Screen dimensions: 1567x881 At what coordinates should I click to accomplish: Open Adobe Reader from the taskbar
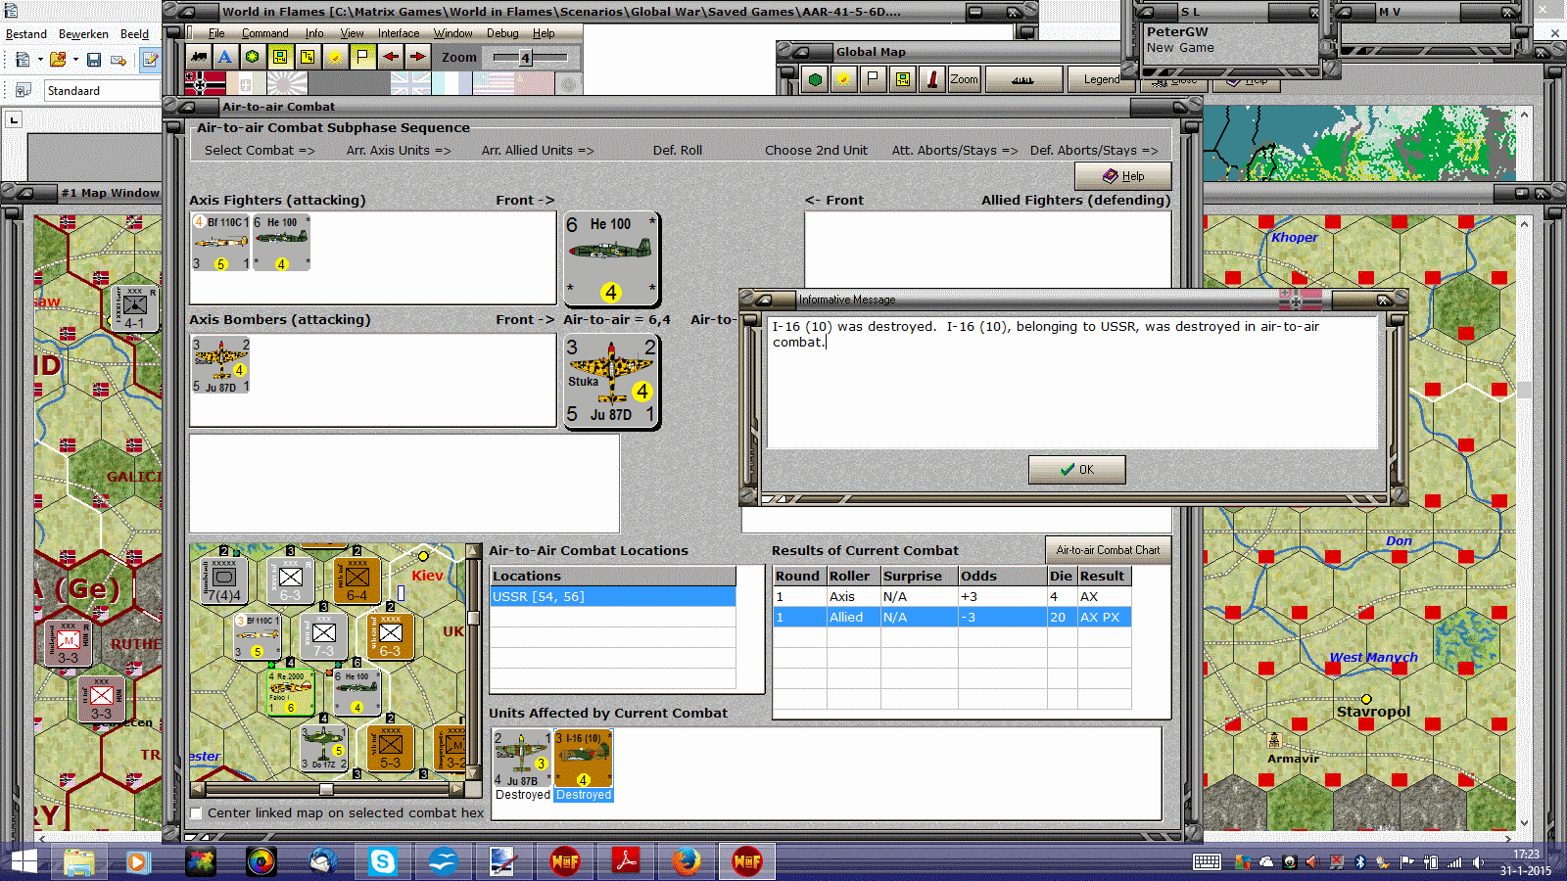pos(626,861)
